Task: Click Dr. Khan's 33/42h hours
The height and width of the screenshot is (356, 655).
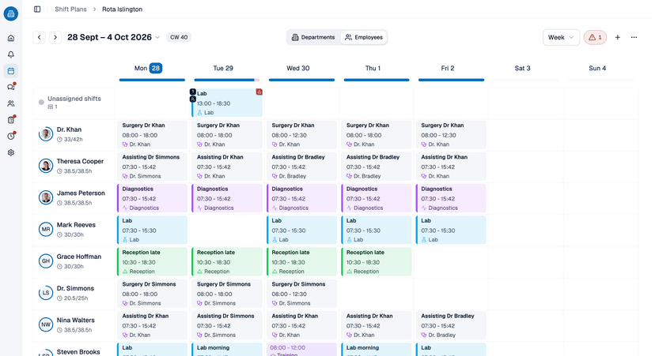Action: click(70, 139)
